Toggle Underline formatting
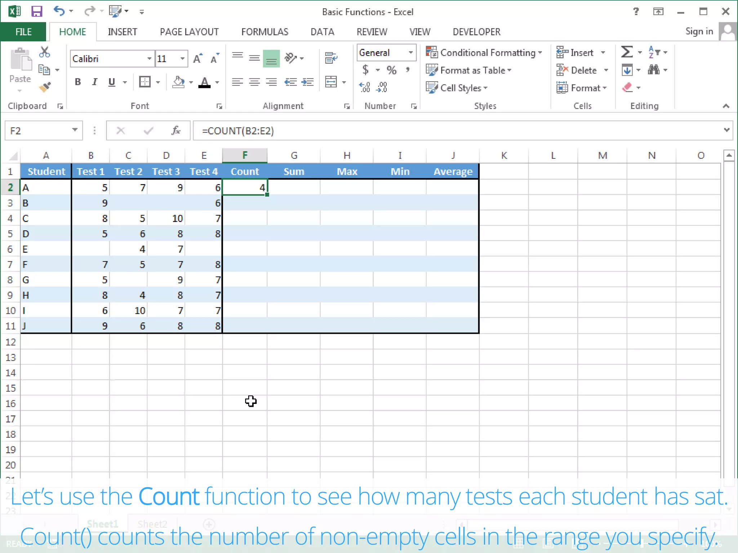This screenshot has height=553, width=738. coord(112,82)
